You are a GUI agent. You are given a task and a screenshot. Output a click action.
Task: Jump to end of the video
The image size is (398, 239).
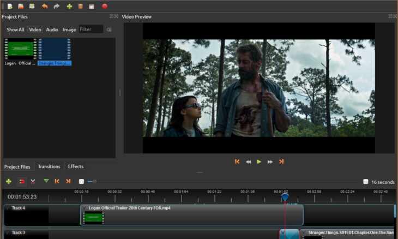pyautogui.click(x=281, y=162)
